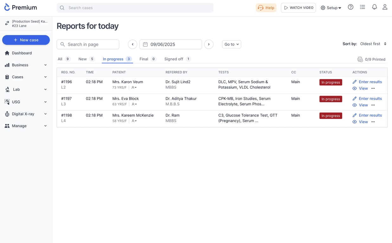The image size is (392, 243).
Task: Open the Setup dropdown menu
Action: (331, 8)
